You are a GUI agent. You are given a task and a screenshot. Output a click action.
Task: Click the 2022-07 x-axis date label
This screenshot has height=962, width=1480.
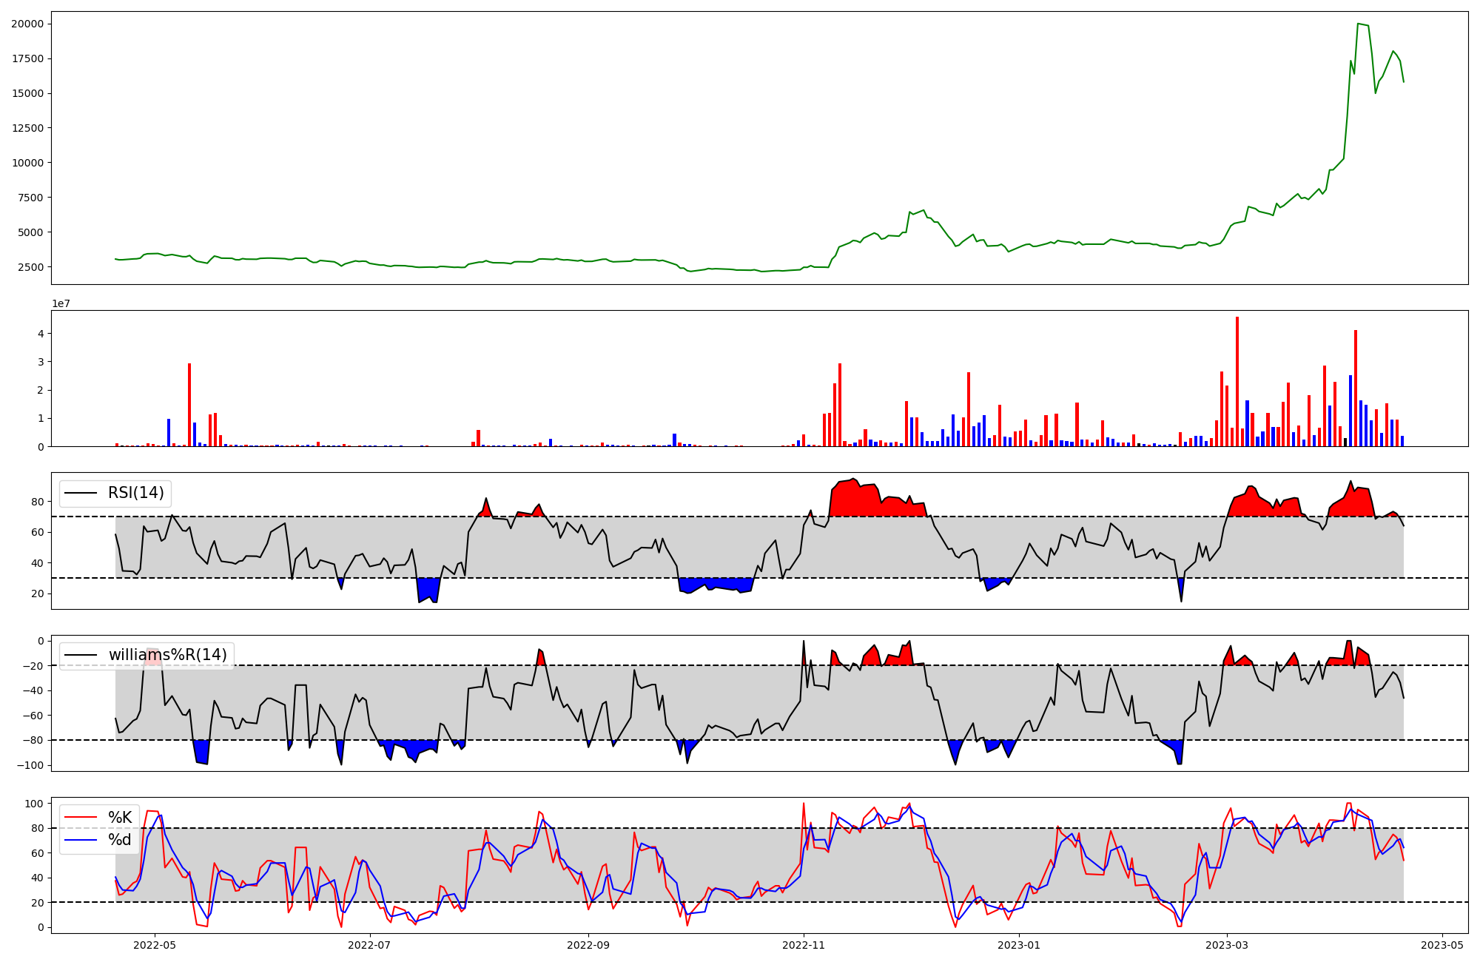369,945
